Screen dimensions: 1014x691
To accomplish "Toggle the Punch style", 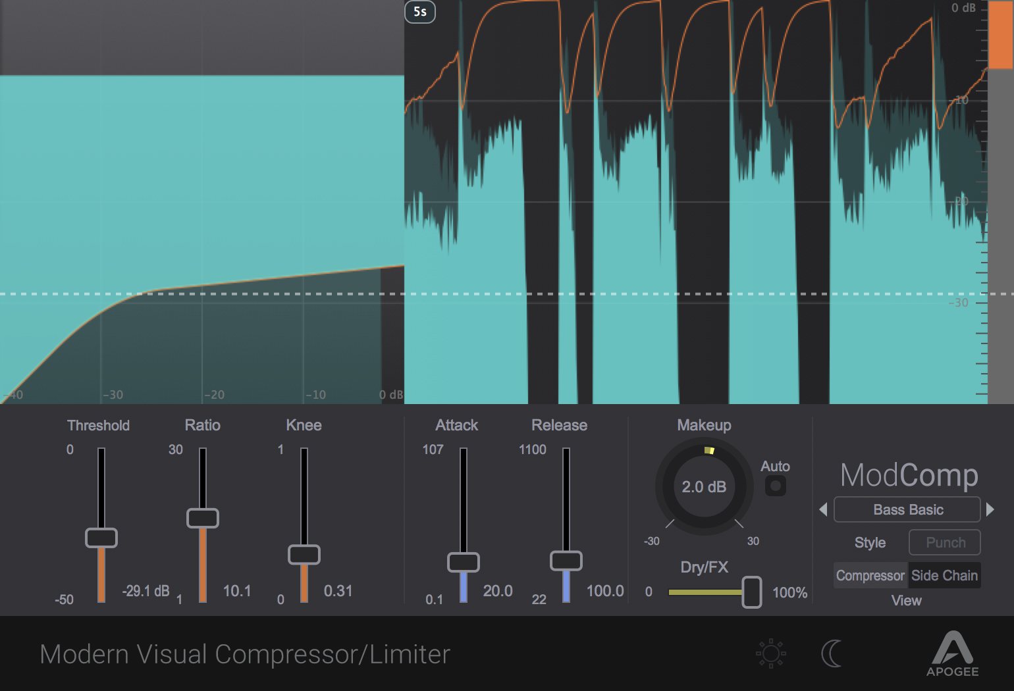I will (x=944, y=542).
